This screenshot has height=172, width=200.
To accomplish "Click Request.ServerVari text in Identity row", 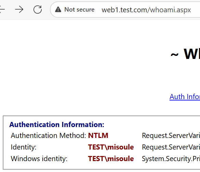I will pos(171,147).
